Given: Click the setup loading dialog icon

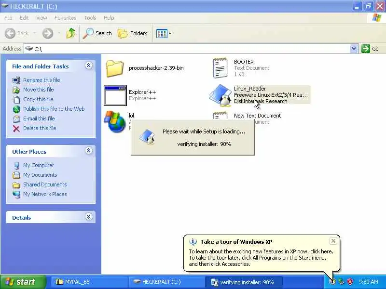Looking at the screenshot, I should 147,137.
